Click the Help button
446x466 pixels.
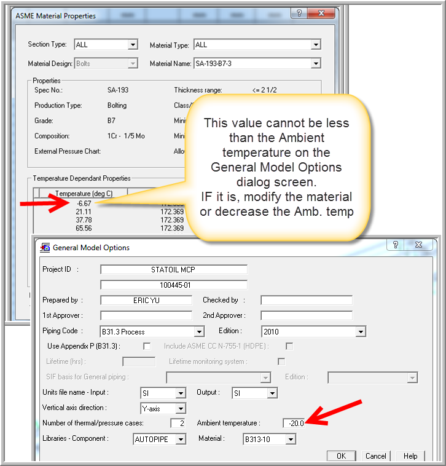(x=410, y=456)
